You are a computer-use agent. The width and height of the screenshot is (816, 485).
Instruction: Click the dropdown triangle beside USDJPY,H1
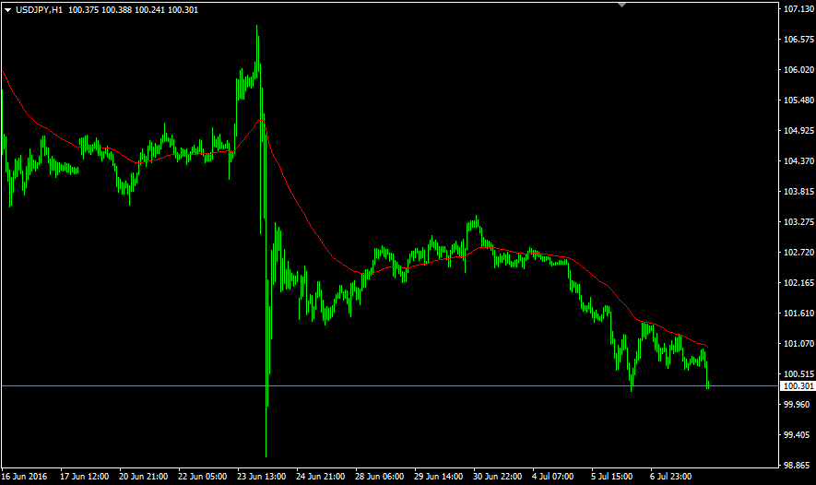coord(7,10)
